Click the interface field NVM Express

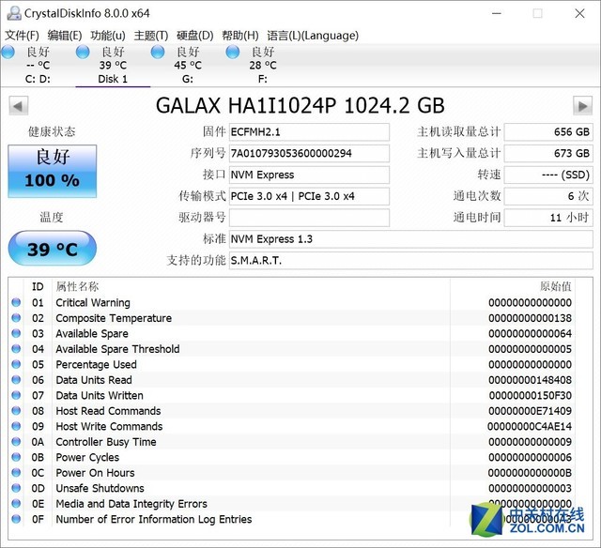pos(309,175)
